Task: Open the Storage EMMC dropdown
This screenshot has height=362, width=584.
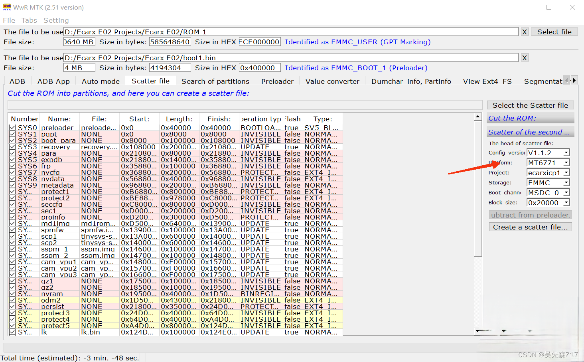Action: [x=566, y=183]
